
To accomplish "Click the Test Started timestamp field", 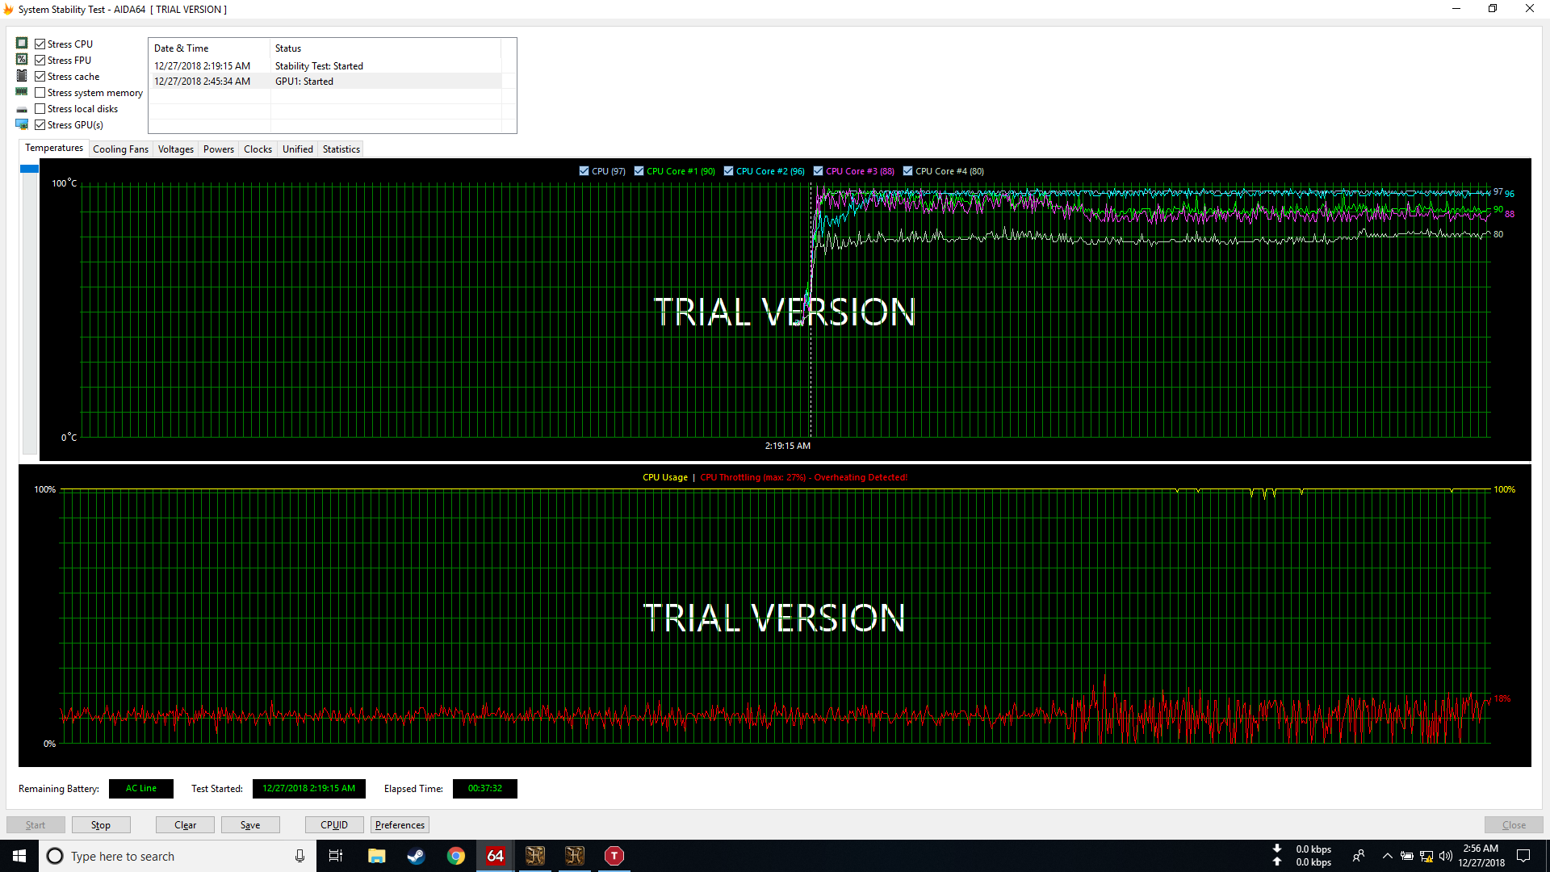I will pyautogui.click(x=308, y=789).
